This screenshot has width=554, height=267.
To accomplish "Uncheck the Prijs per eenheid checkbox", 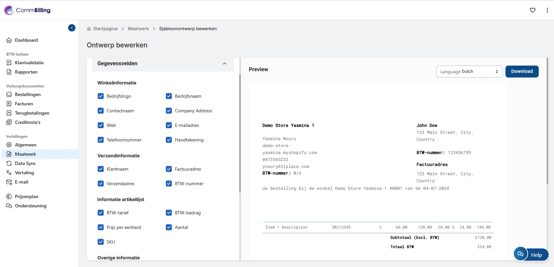I will [x=101, y=227].
